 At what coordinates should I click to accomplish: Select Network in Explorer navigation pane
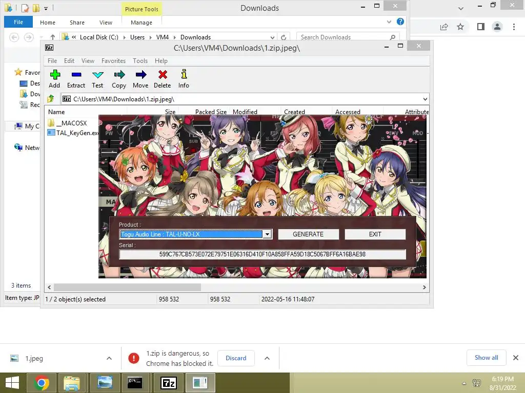[27, 147]
